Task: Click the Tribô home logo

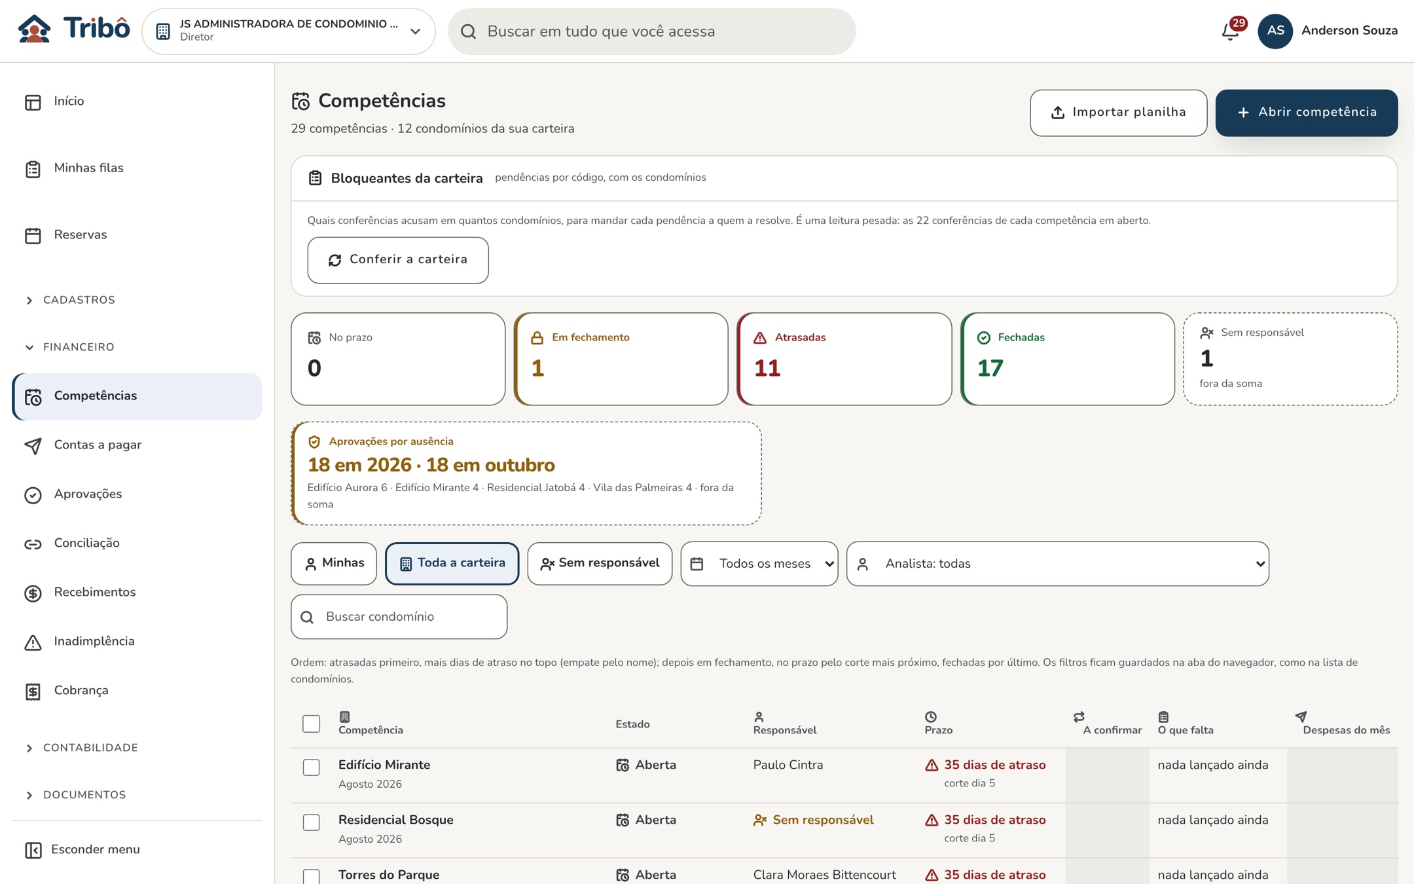Action: click(73, 29)
